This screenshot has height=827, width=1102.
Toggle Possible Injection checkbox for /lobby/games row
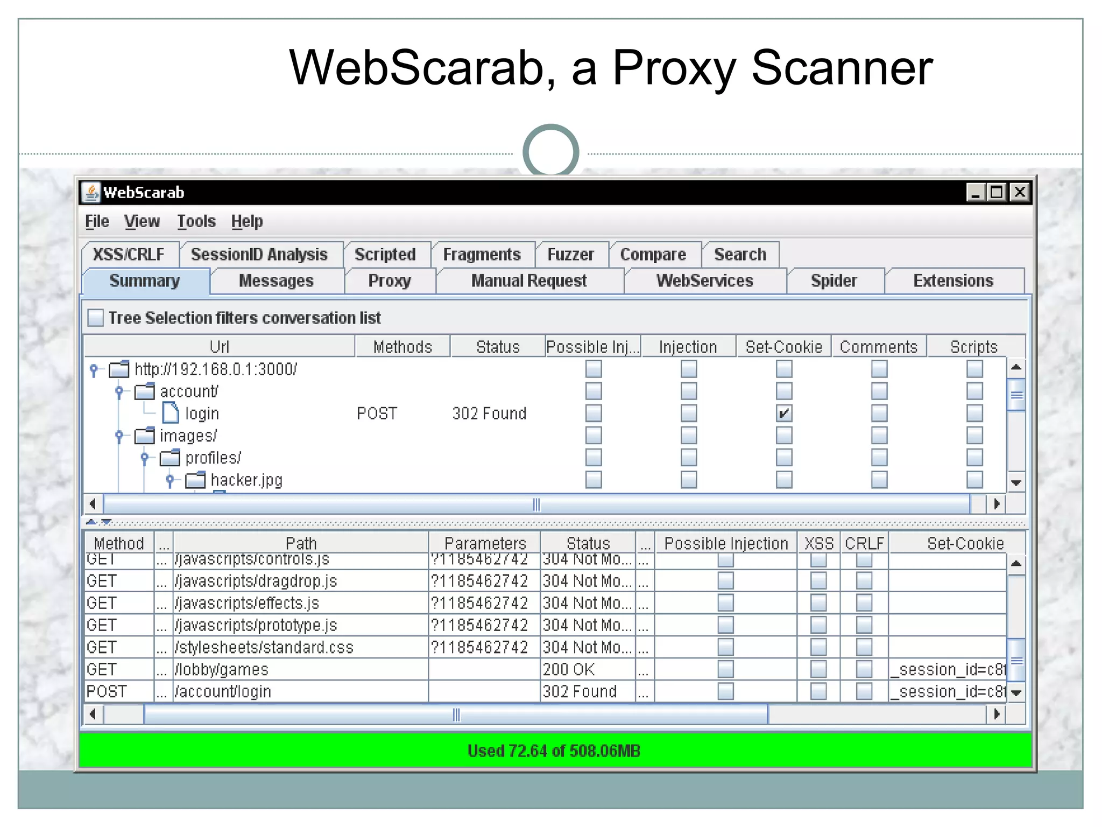pos(726,669)
